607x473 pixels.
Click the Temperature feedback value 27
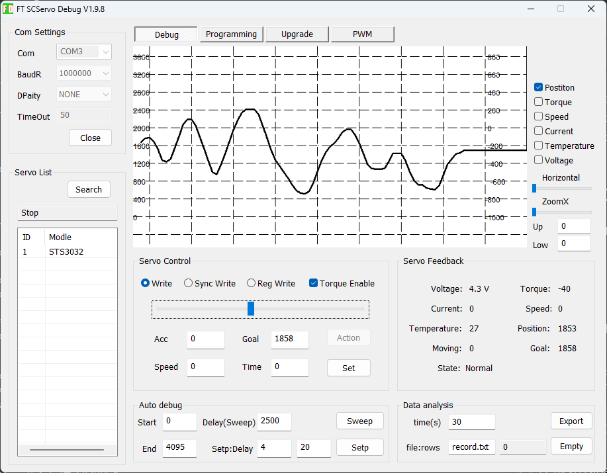pyautogui.click(x=474, y=328)
